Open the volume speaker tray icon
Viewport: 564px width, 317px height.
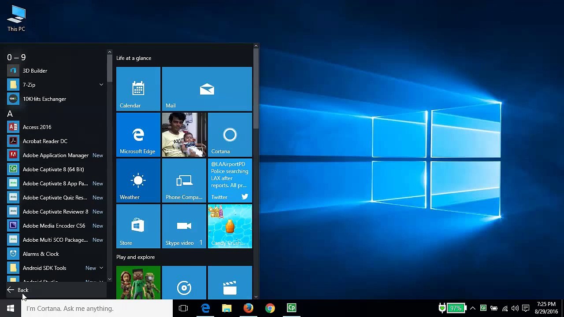click(515, 308)
